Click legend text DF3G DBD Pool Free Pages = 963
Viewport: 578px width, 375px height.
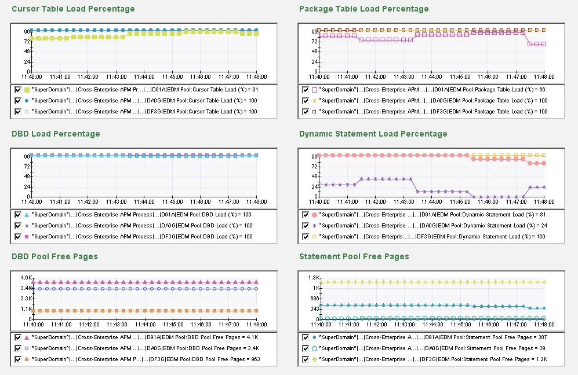[146, 359]
